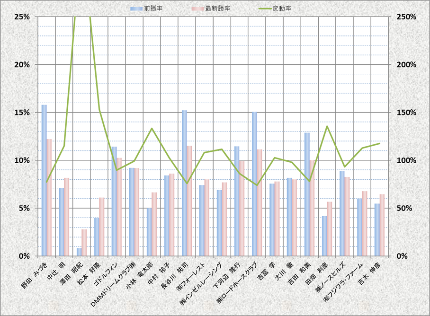Image resolution: width=430 pixels, height=316 pixels.
Task: Click the 変動率 line peak above 小林 竜太郎
Action: point(152,128)
